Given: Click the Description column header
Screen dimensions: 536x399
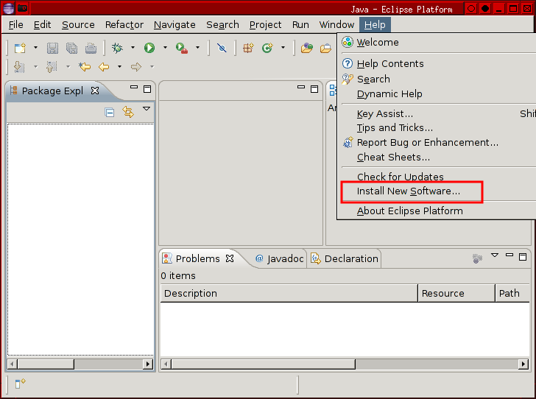Looking at the screenshot, I should pyautogui.click(x=289, y=293).
